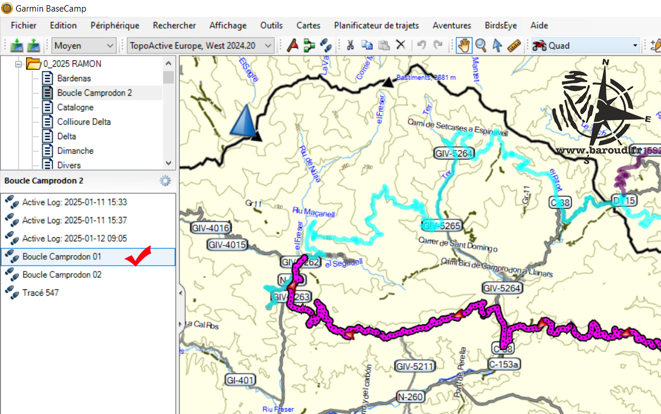Select the New Waypoint flag tool
The image size is (661, 414).
coord(293,46)
